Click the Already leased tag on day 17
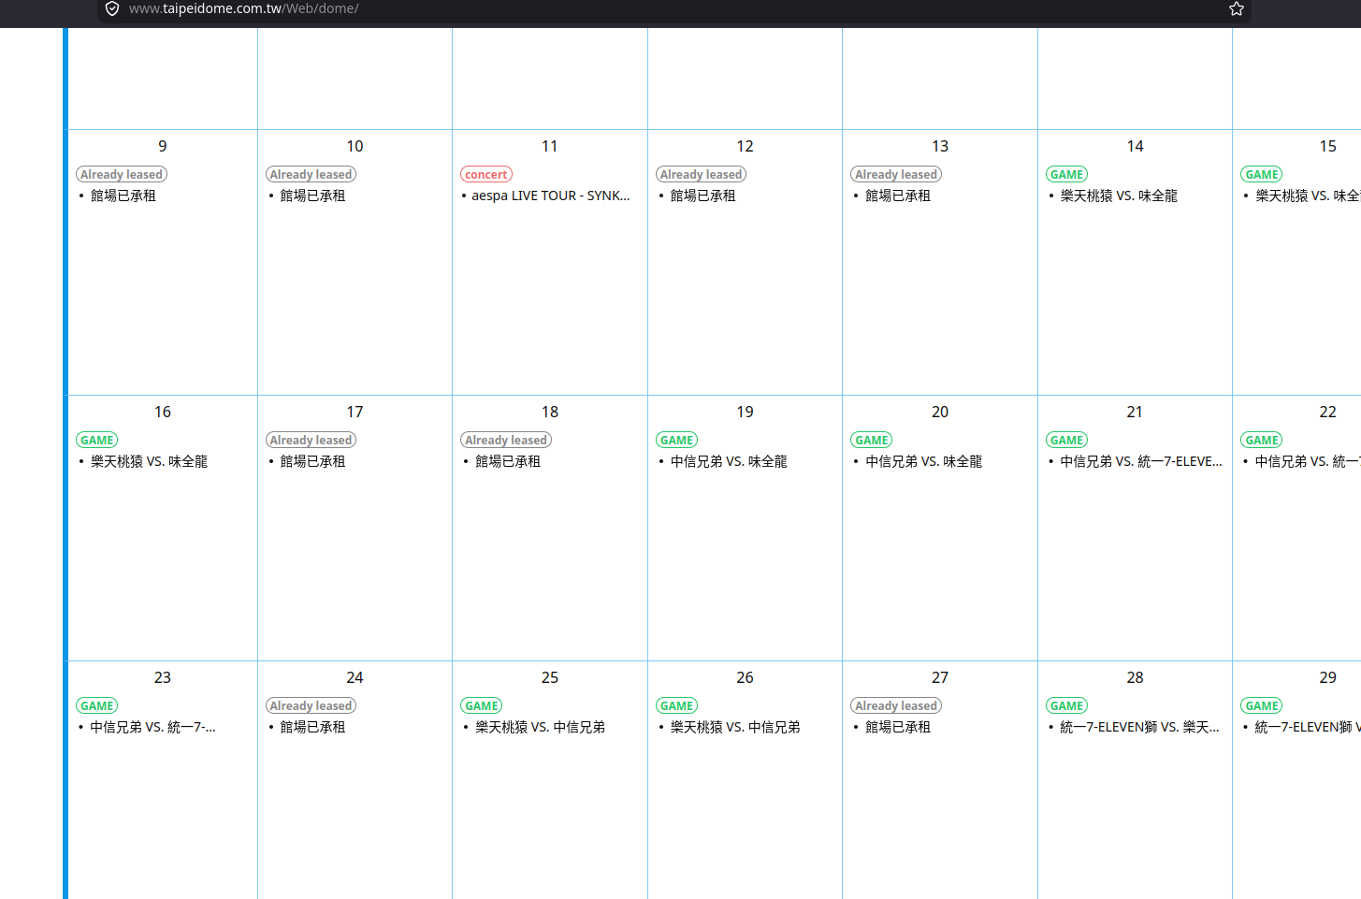This screenshot has height=899, width=1361. (311, 440)
